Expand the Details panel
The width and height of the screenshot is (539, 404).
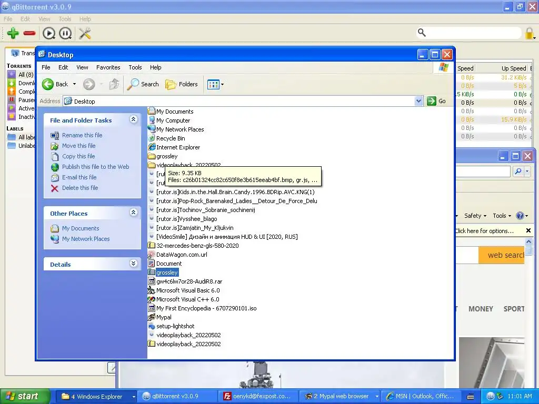tap(133, 264)
